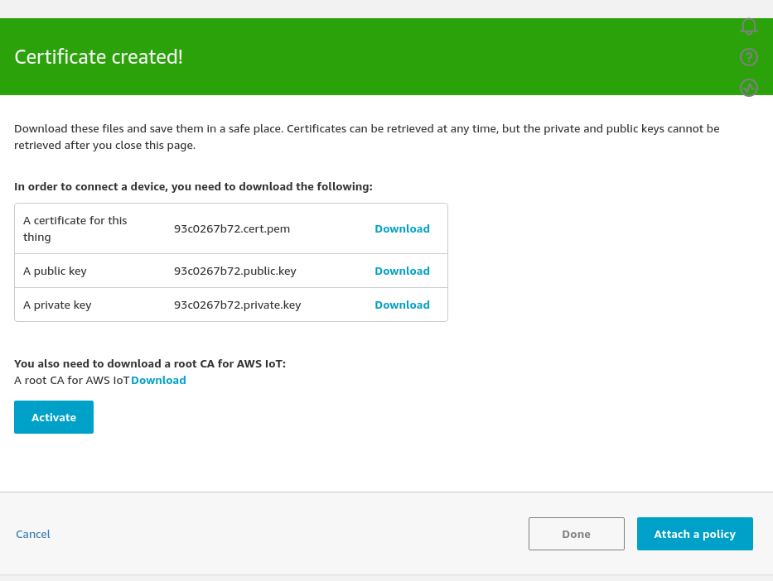Click the 'A private key' row label
This screenshot has height=581, width=773.
[57, 305]
